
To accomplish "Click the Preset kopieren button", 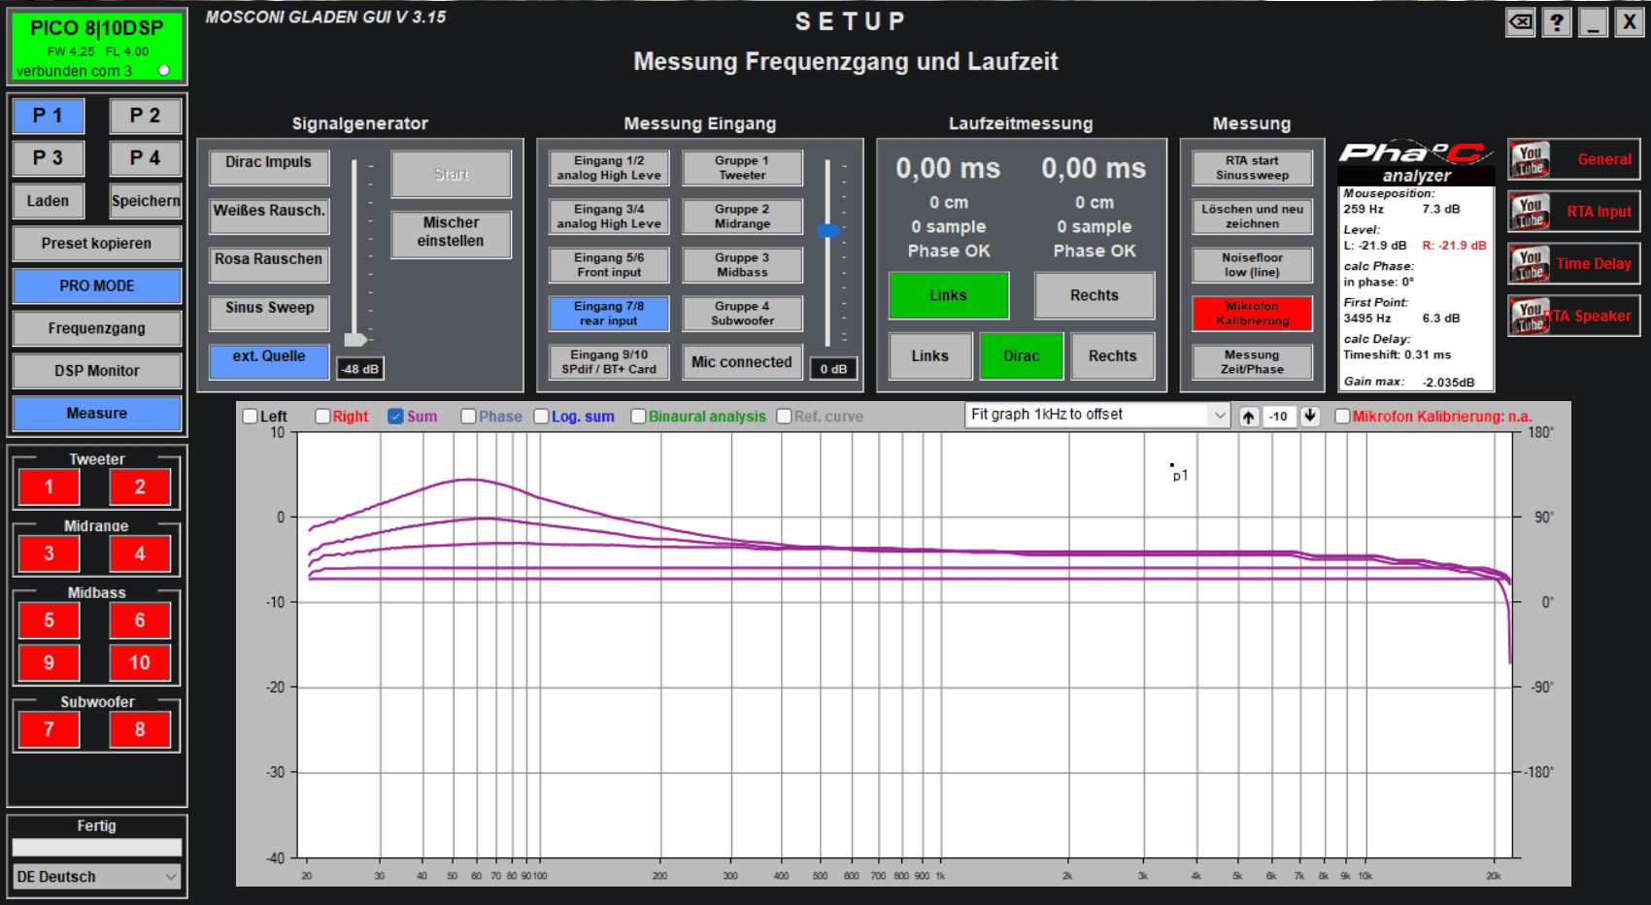I will tap(97, 244).
